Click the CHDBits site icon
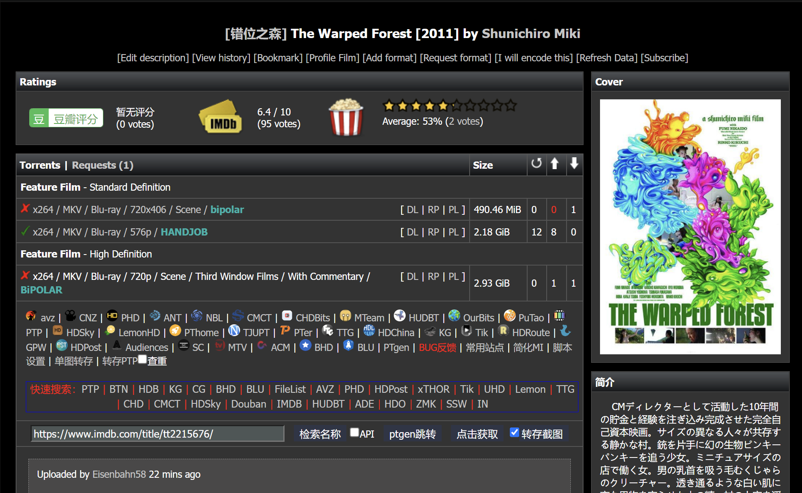The height and width of the screenshot is (493, 802). pos(287,315)
